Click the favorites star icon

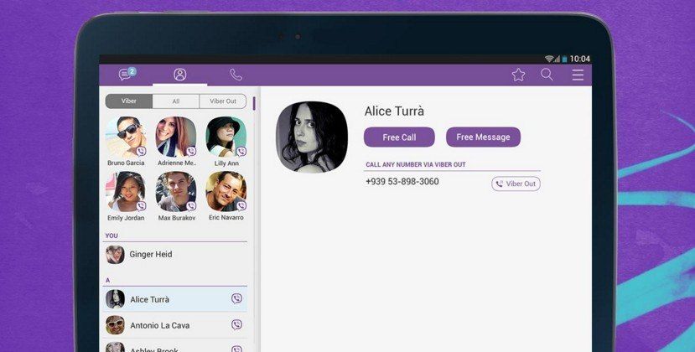518,75
